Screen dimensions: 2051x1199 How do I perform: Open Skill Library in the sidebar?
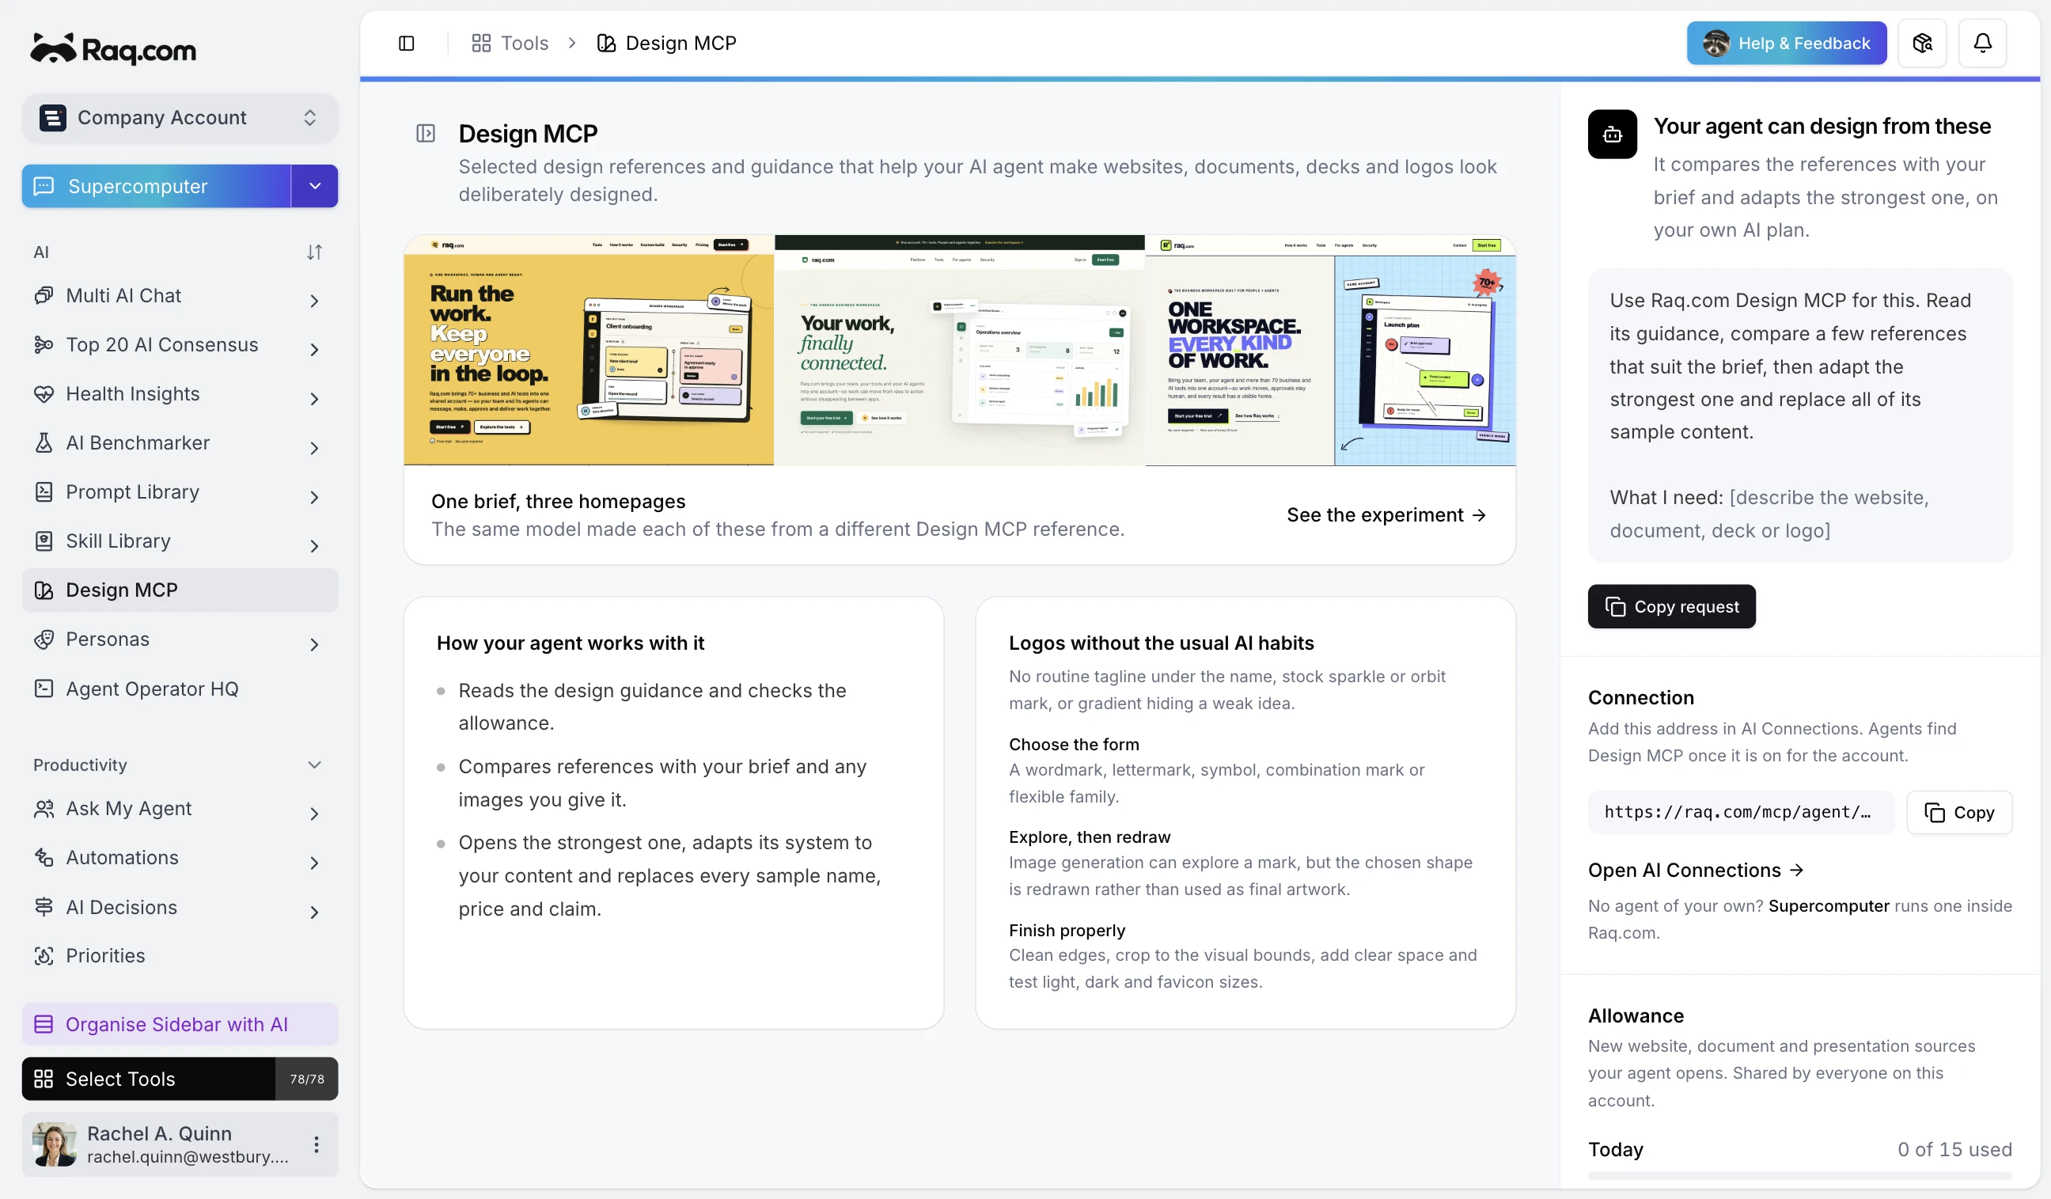click(x=180, y=541)
